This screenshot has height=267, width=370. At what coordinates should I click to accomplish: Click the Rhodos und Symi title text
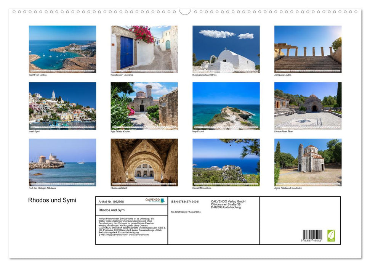click(52, 200)
